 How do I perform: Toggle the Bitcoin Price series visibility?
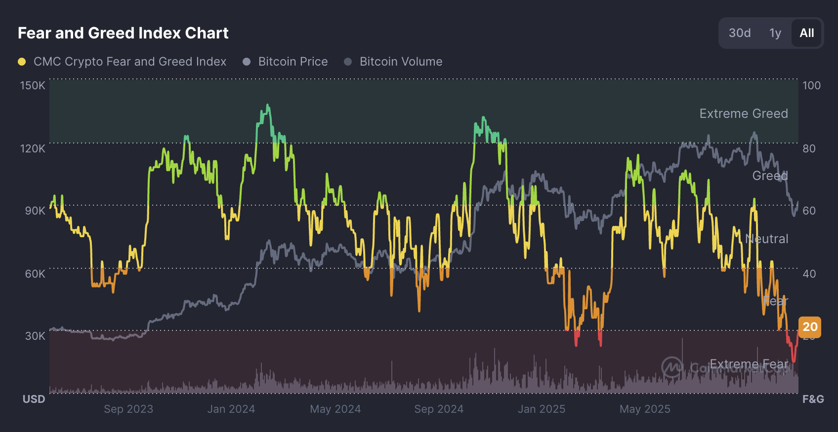tap(293, 62)
